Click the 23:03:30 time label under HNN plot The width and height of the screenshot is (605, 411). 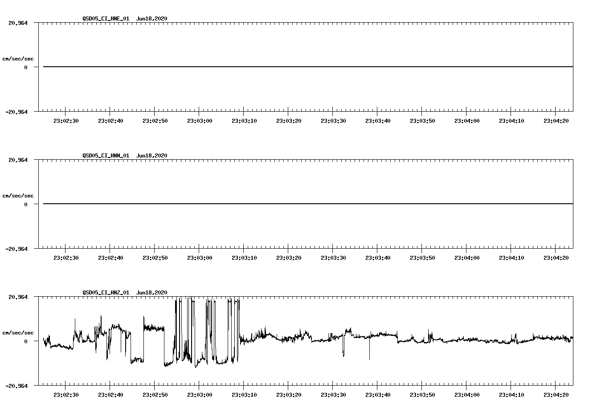click(333, 258)
